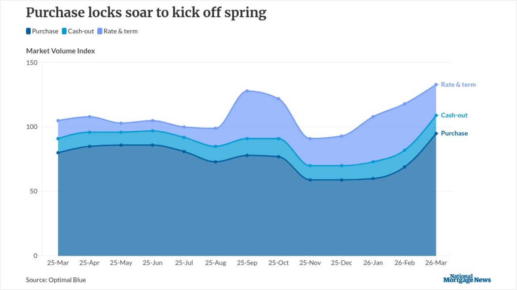The image size is (517, 290).
Task: Click the Purchase 25-Nov data point
Action: click(x=310, y=180)
